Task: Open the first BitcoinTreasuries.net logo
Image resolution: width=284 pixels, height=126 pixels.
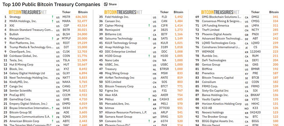Action: [28, 12]
